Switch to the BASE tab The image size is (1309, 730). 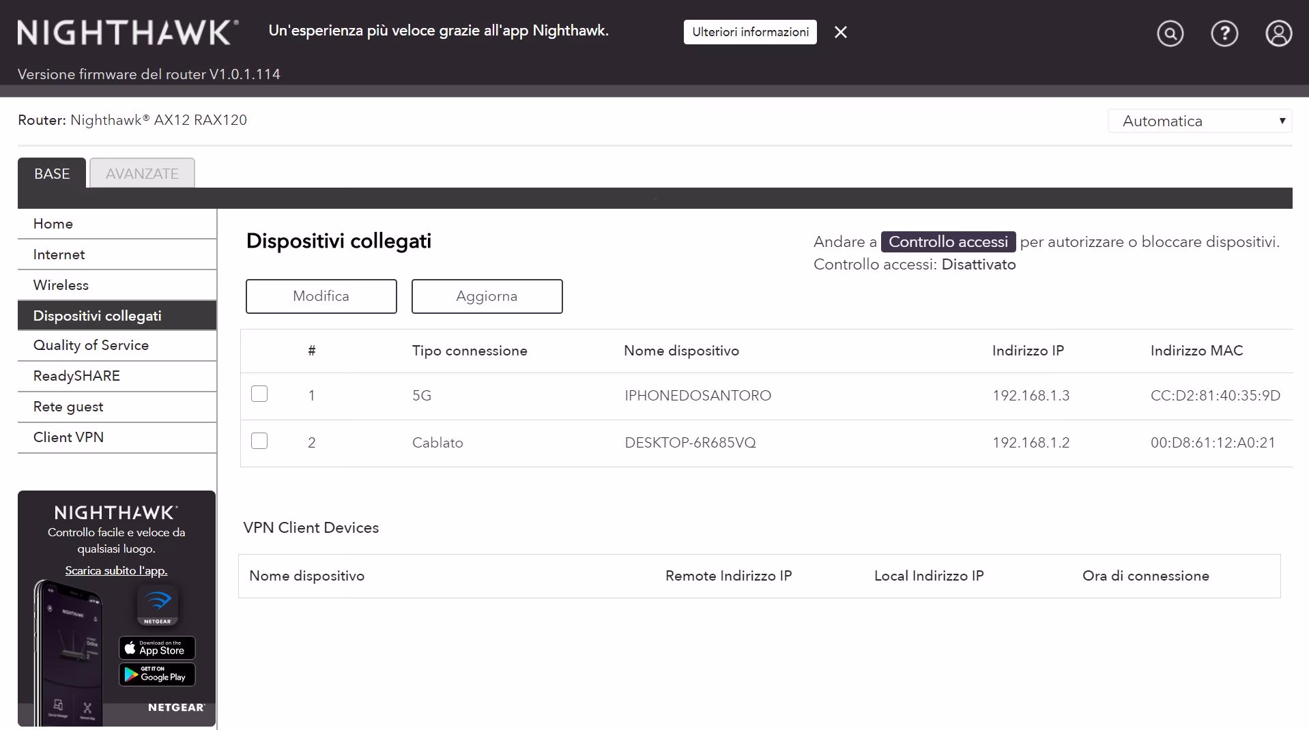pyautogui.click(x=52, y=173)
